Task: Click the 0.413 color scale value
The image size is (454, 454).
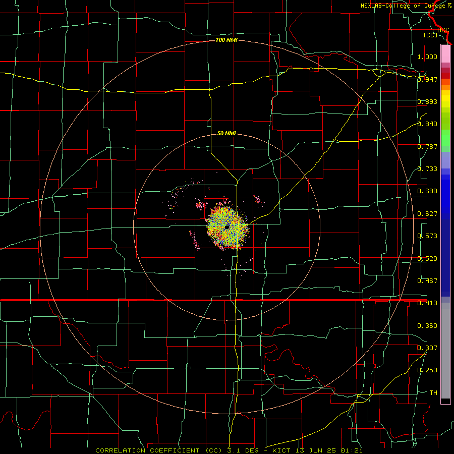Action: click(427, 303)
